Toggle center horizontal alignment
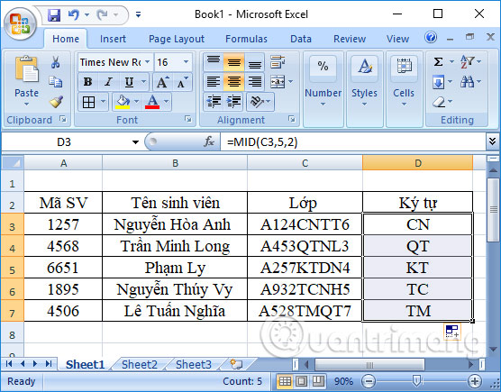Viewport: 501px width, 392px height. point(234,82)
